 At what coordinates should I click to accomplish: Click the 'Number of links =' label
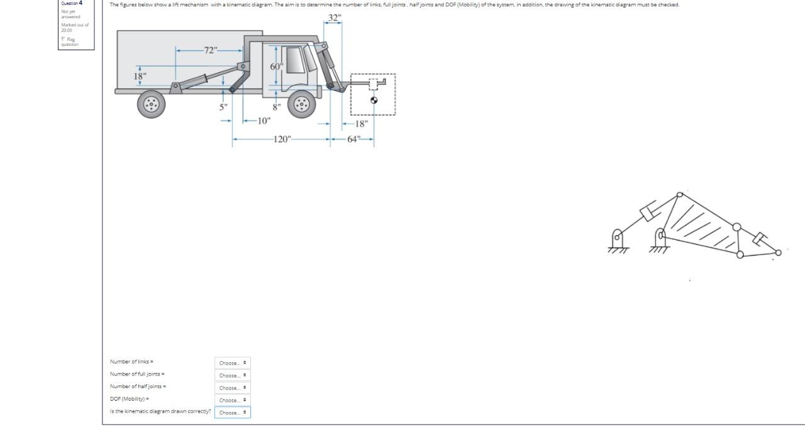point(131,362)
